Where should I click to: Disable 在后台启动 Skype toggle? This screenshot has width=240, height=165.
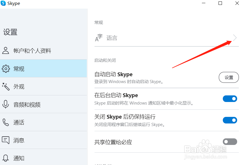tap(230, 99)
